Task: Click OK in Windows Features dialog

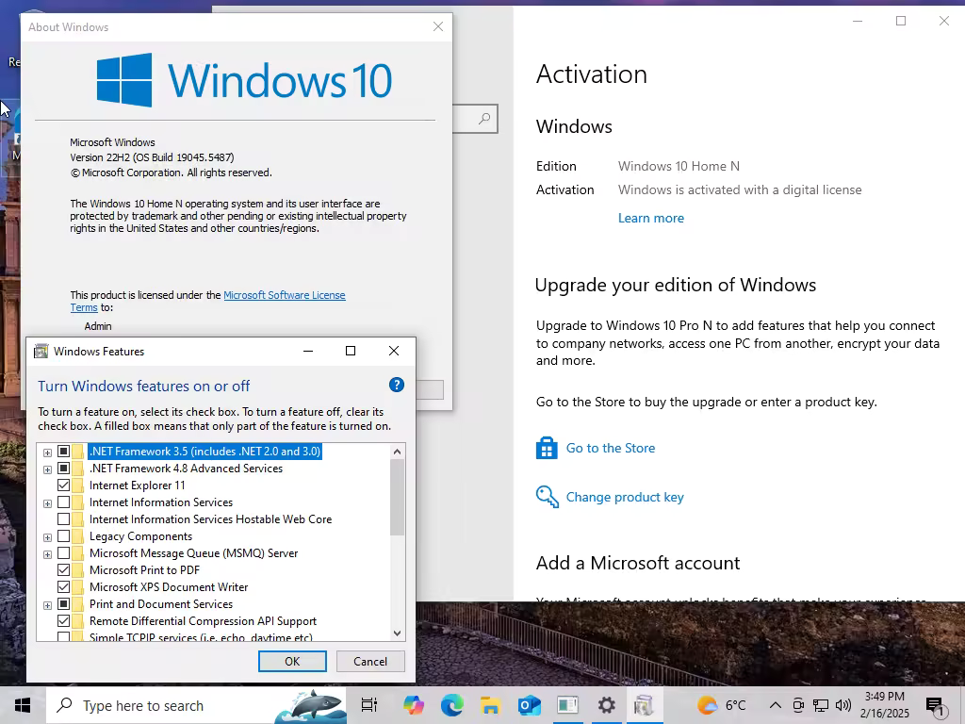Action: (x=292, y=661)
